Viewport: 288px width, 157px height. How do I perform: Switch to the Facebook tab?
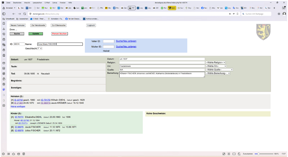204,8
